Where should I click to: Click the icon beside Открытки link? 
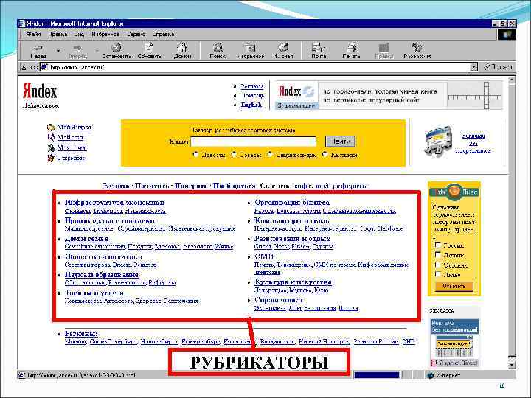coord(51,158)
